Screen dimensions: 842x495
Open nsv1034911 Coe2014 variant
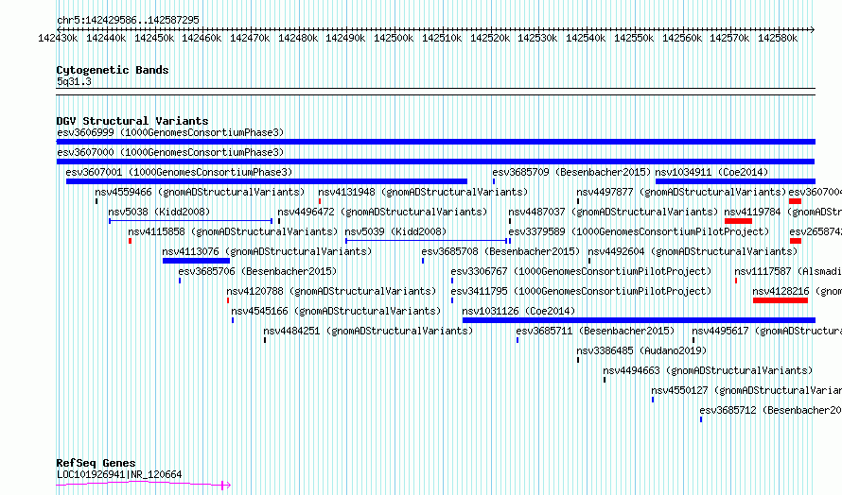tap(711, 172)
